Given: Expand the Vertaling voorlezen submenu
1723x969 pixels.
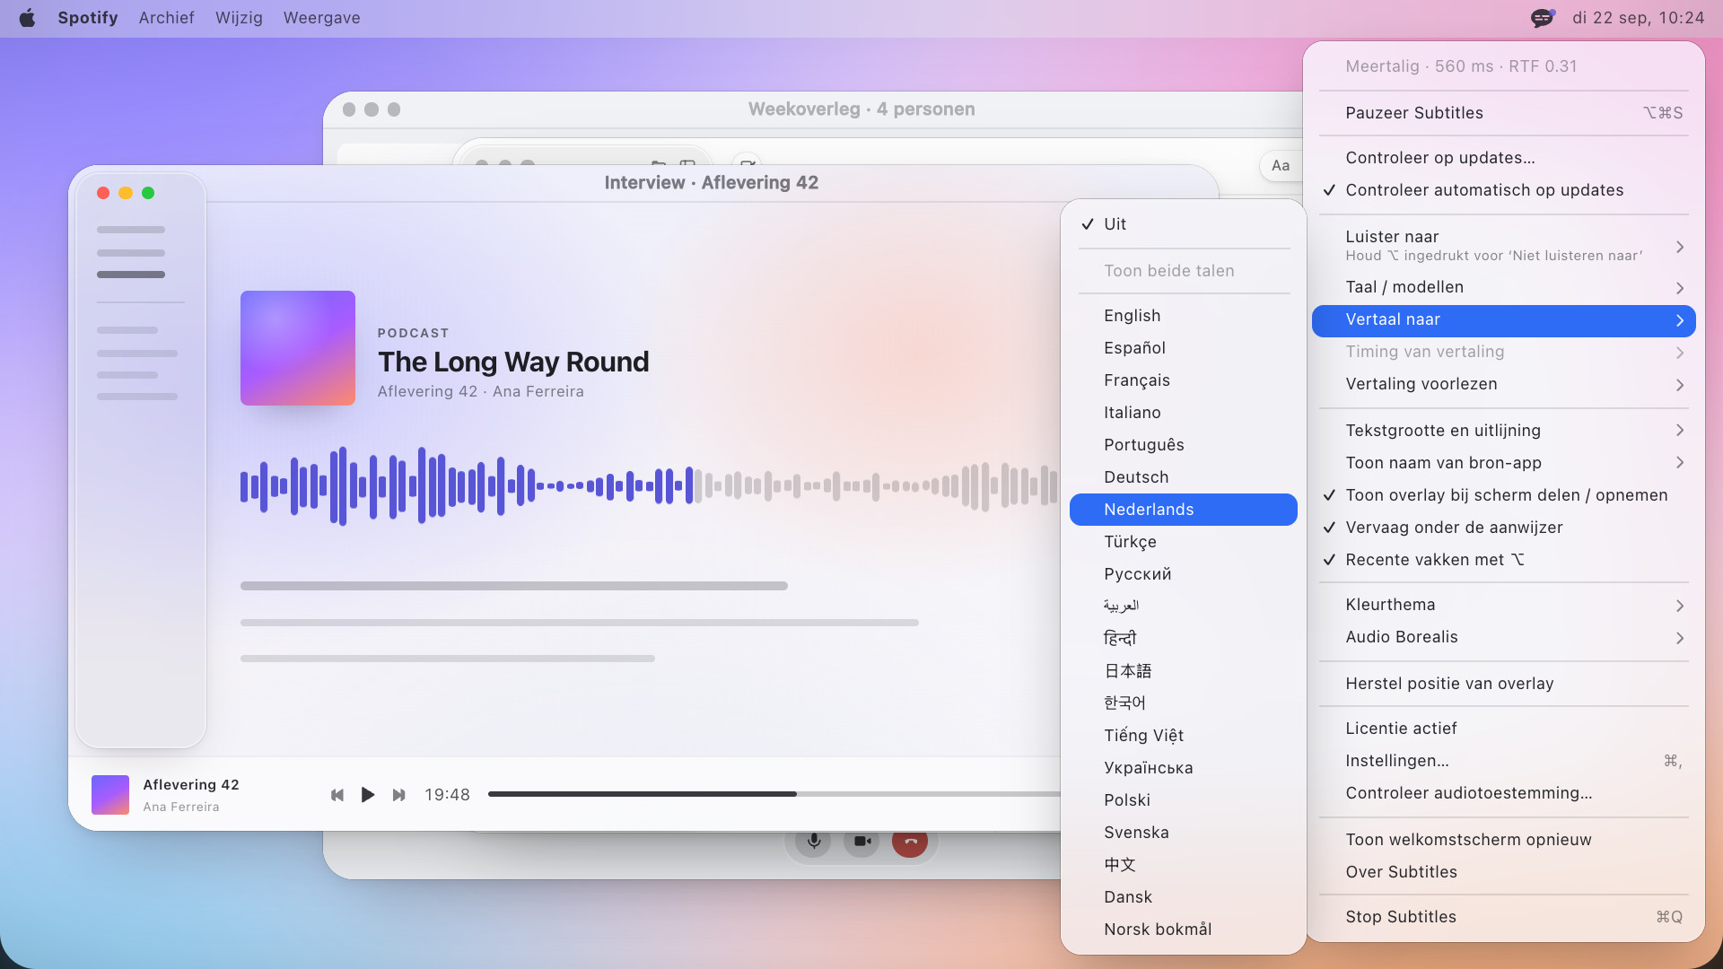Looking at the screenshot, I should pos(1504,384).
